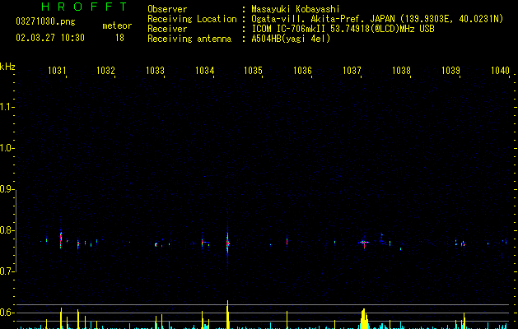Image resolution: width=518 pixels, height=329 pixels.
Task: Click the 0.7 kHz frequency label
Action: 7,271
